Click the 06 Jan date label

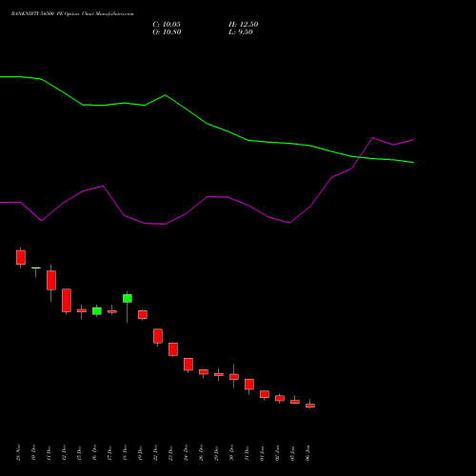tap(307, 453)
